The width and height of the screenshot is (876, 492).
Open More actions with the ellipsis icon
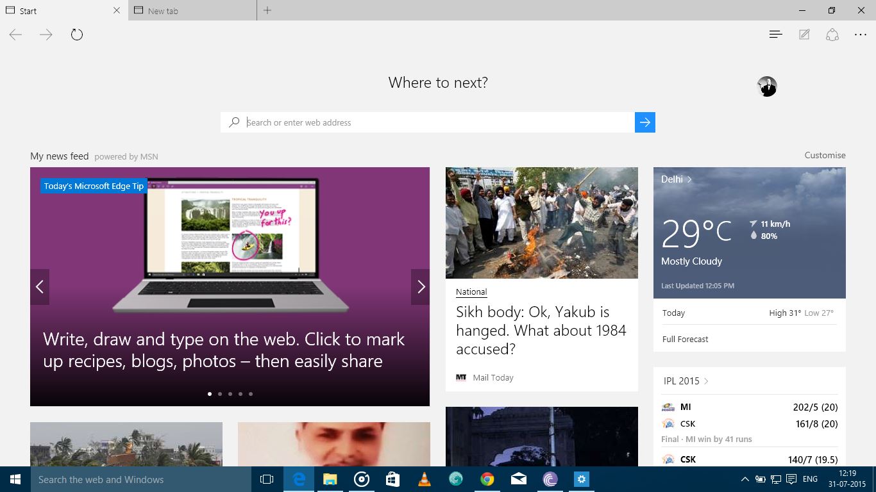click(x=860, y=34)
